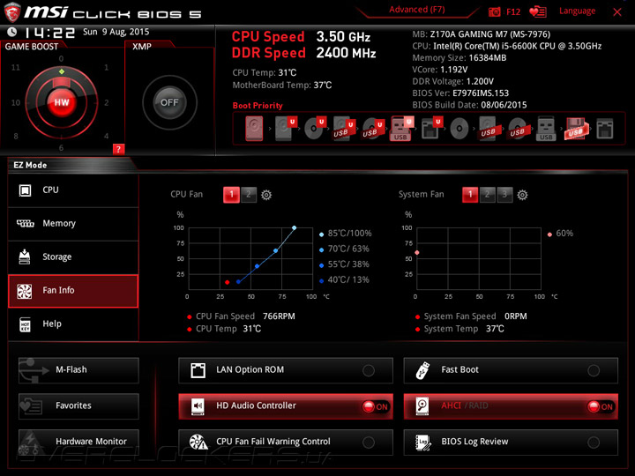This screenshot has width=635, height=476.
Task: Enable the LAN Option ROM radio toggle
Action: point(369,370)
